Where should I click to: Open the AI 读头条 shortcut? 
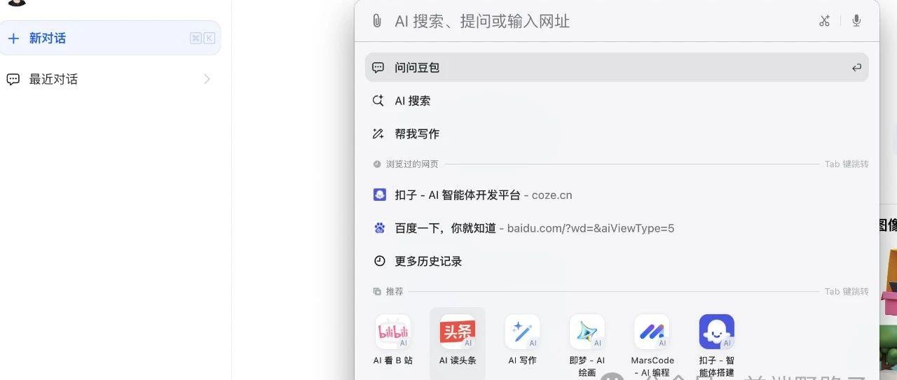tap(458, 341)
